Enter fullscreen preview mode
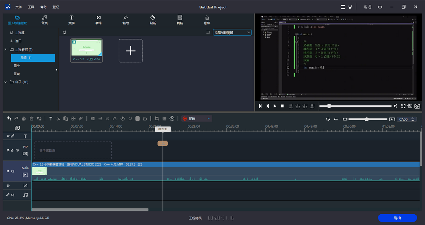 click(x=403, y=106)
